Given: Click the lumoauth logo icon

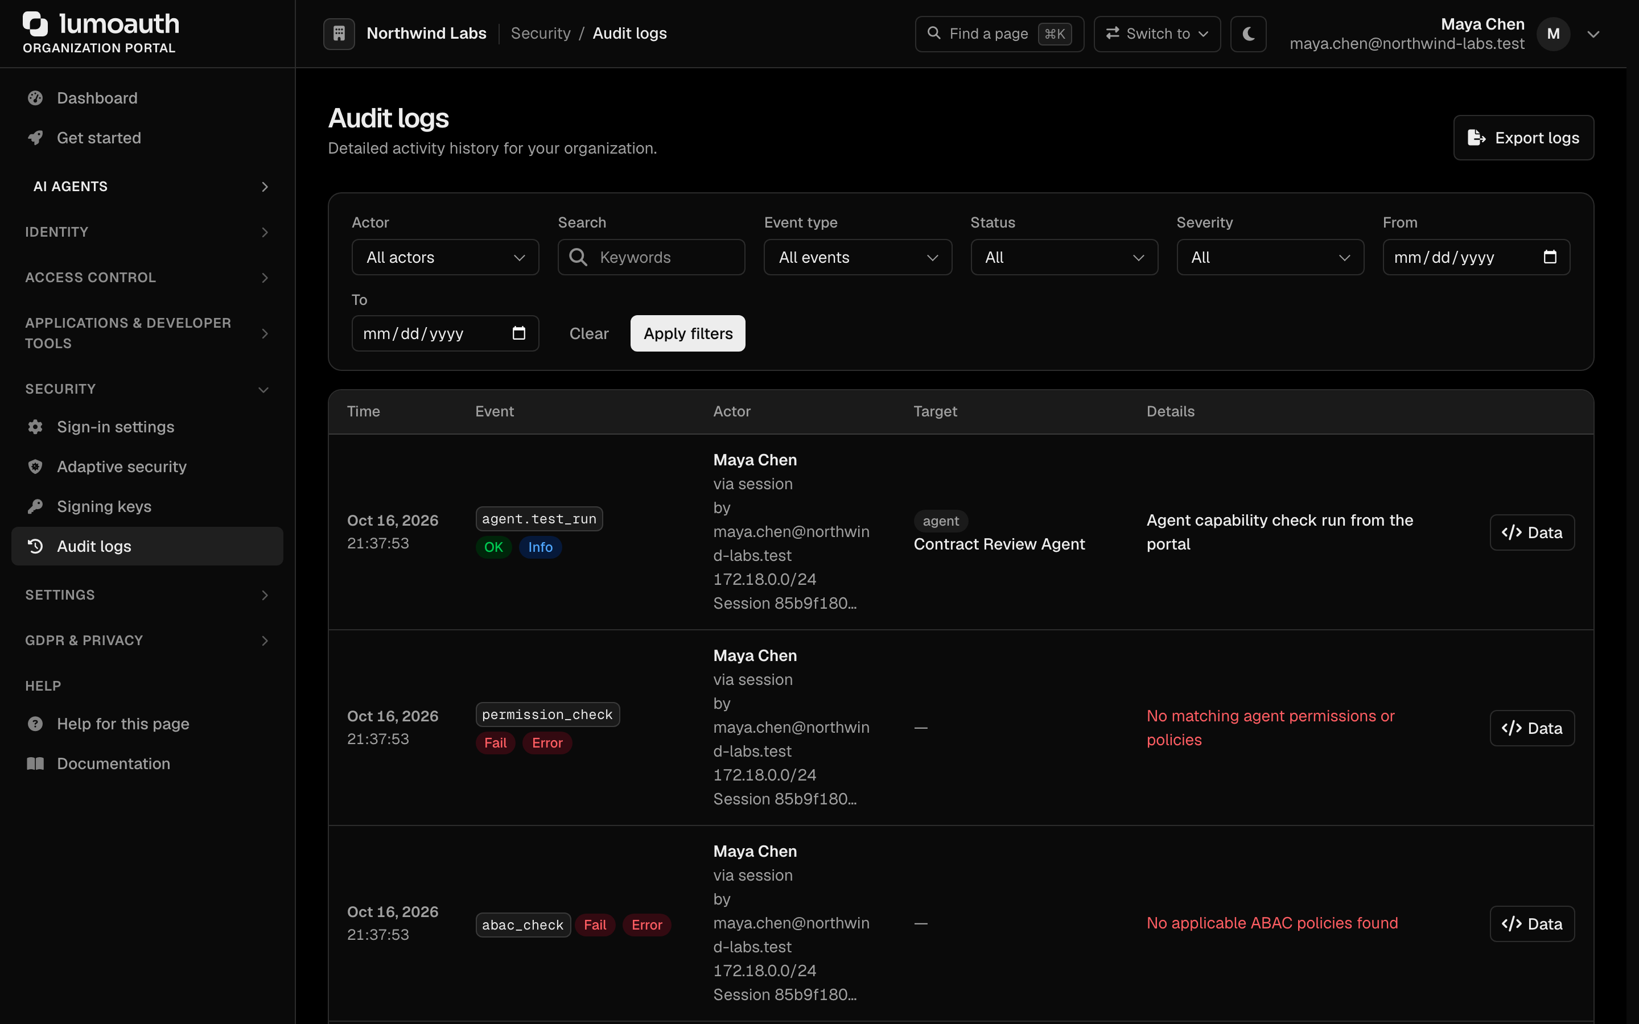Looking at the screenshot, I should 35,24.
